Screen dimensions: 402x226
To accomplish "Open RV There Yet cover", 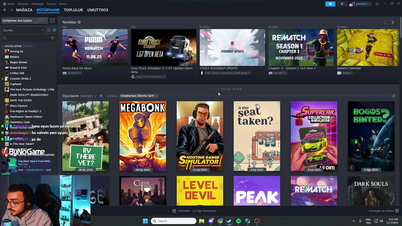I will coord(85,136).
